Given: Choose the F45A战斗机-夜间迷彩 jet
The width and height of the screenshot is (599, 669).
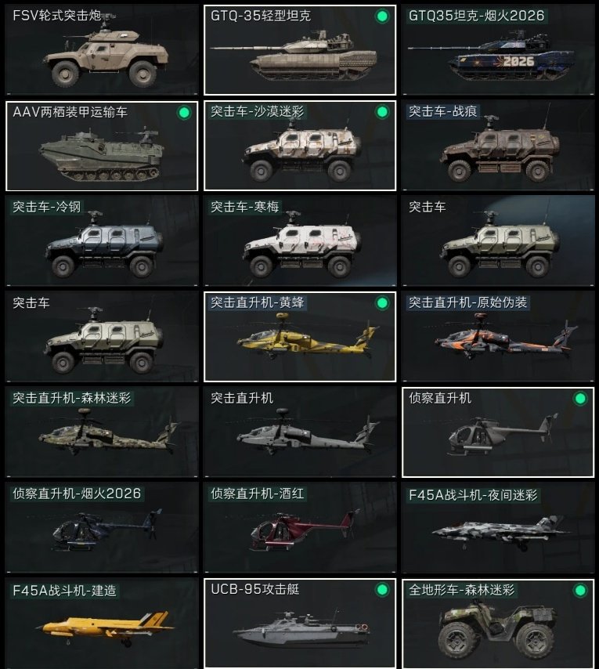Looking at the screenshot, I should coord(498,528).
